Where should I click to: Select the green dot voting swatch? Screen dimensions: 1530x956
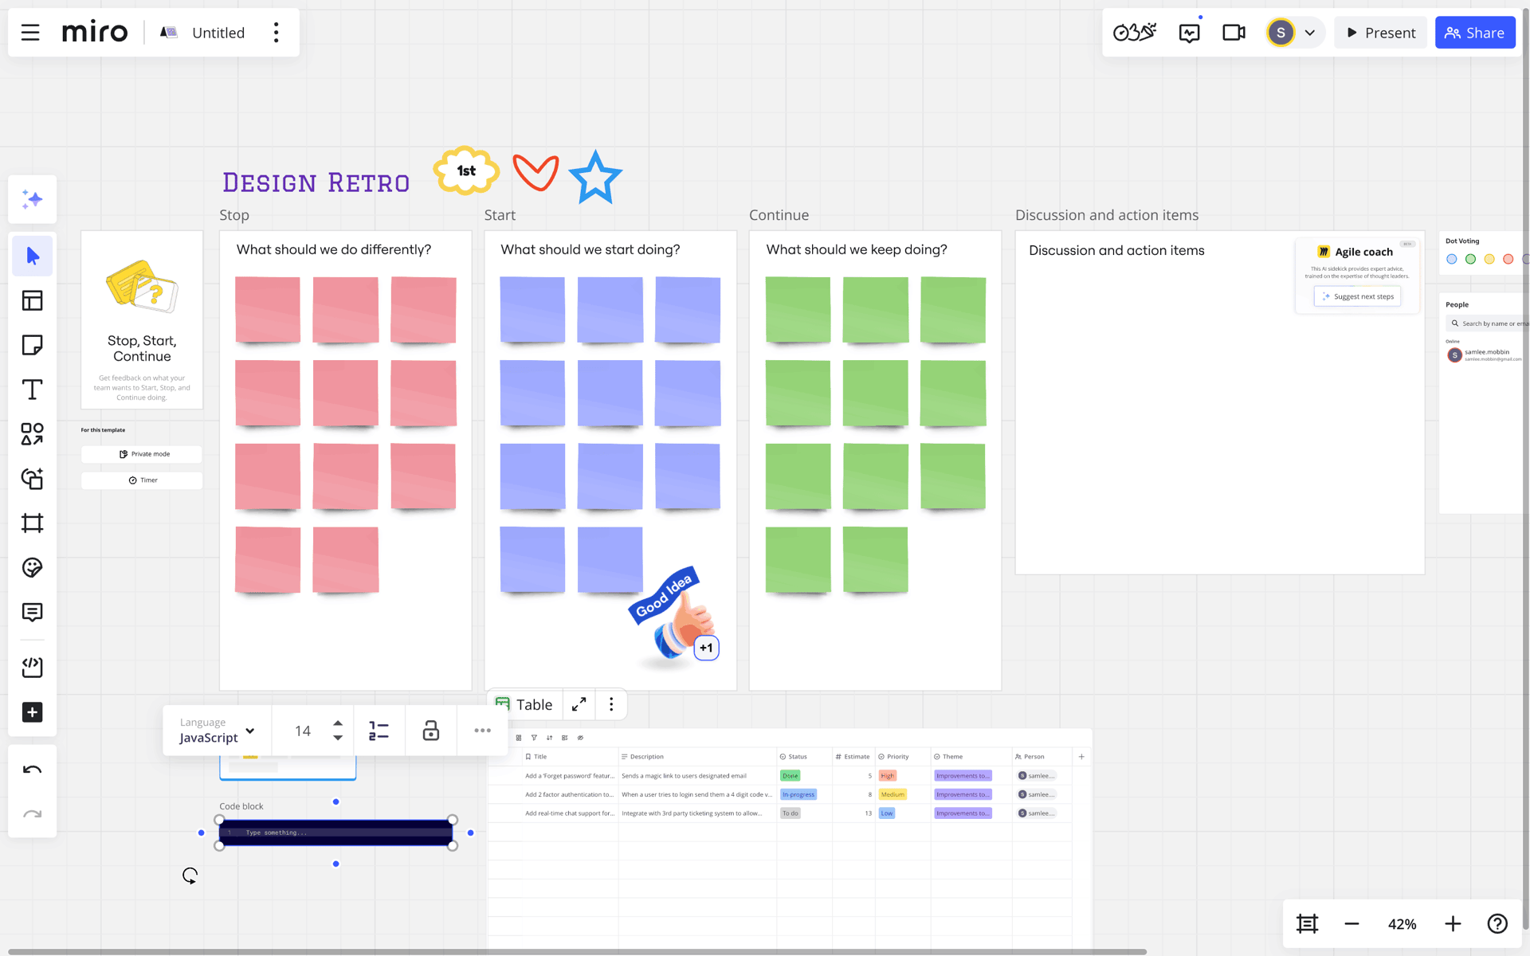1470,259
